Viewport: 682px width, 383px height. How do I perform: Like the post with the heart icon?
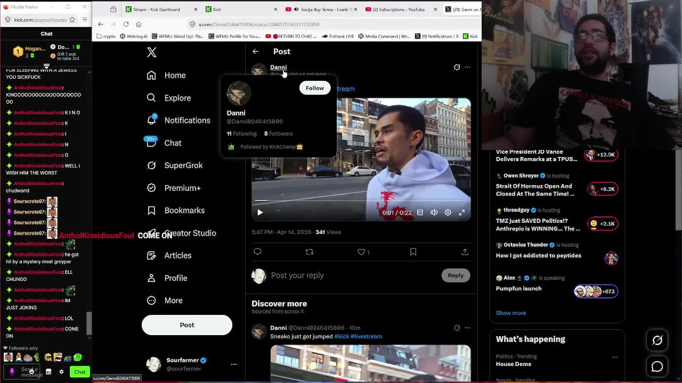pos(361,252)
